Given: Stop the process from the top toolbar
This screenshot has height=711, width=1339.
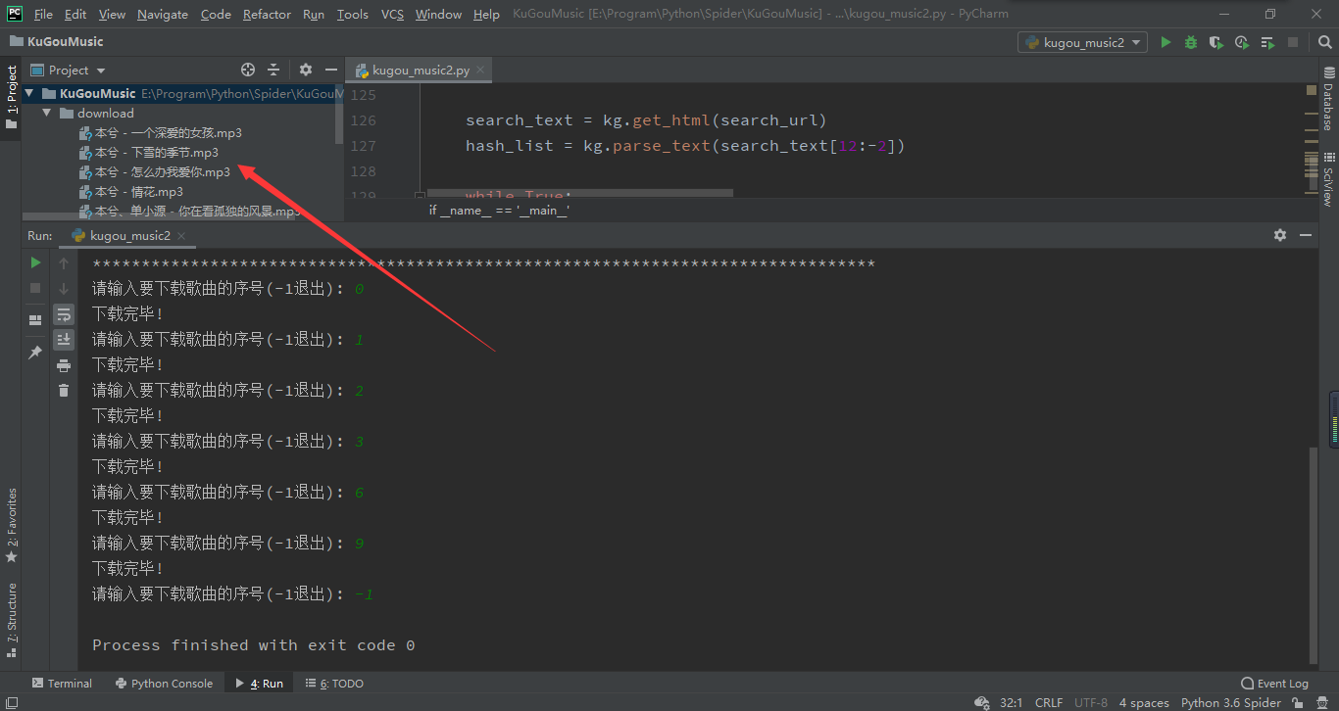Looking at the screenshot, I should [x=1293, y=42].
